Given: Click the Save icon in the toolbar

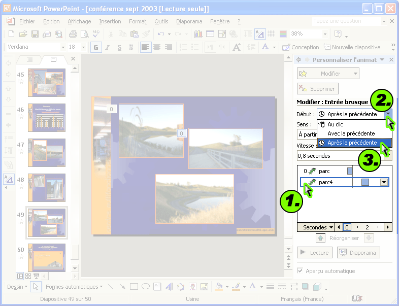Looking at the screenshot, I should coord(35,34).
